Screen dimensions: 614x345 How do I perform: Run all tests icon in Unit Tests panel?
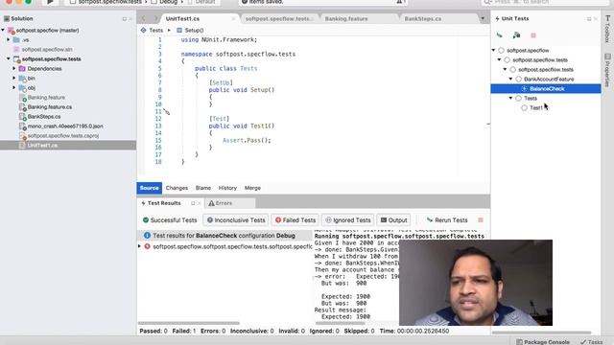click(x=500, y=35)
